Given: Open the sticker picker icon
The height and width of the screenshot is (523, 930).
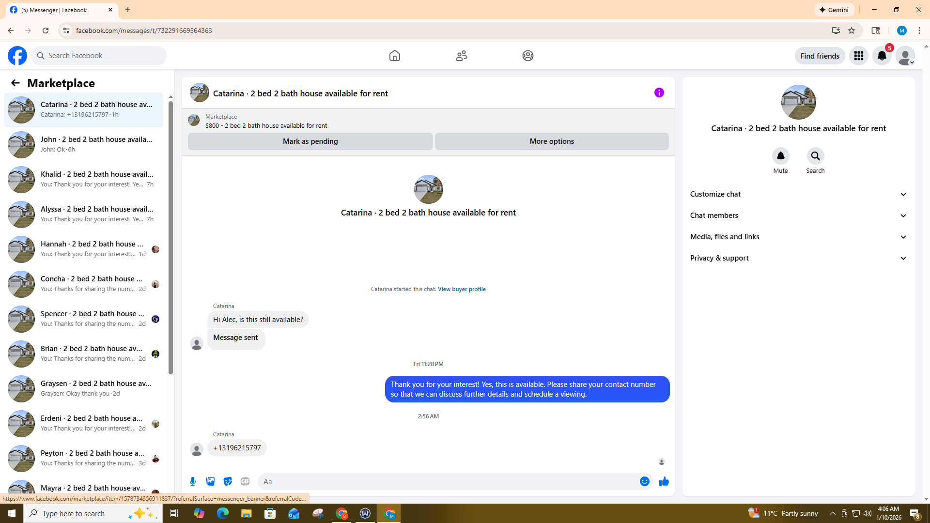Looking at the screenshot, I should point(228,481).
